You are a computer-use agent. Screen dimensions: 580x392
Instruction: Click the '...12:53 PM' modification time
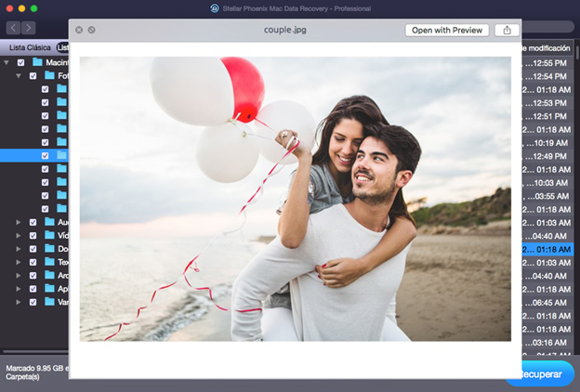(x=546, y=103)
